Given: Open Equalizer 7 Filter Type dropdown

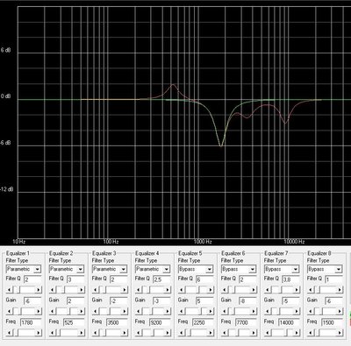Looking at the screenshot, I should [282, 269].
